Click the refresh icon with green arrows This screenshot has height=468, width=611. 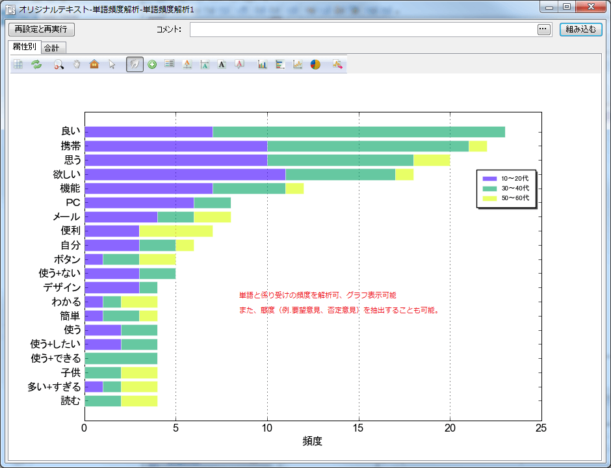pos(36,64)
